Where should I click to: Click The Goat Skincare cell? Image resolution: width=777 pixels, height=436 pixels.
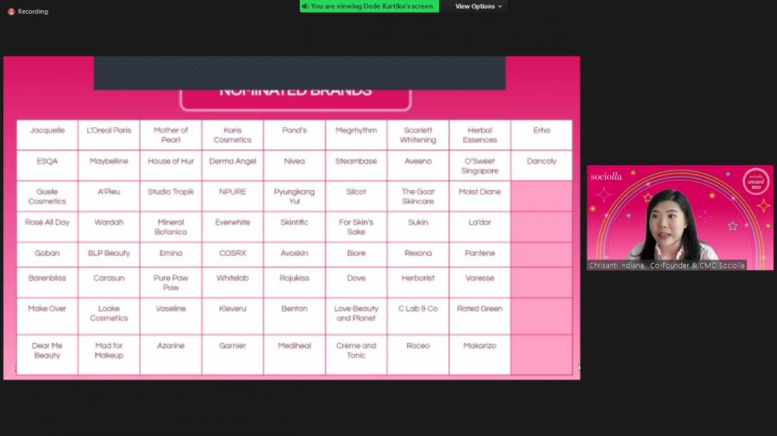pyautogui.click(x=418, y=196)
